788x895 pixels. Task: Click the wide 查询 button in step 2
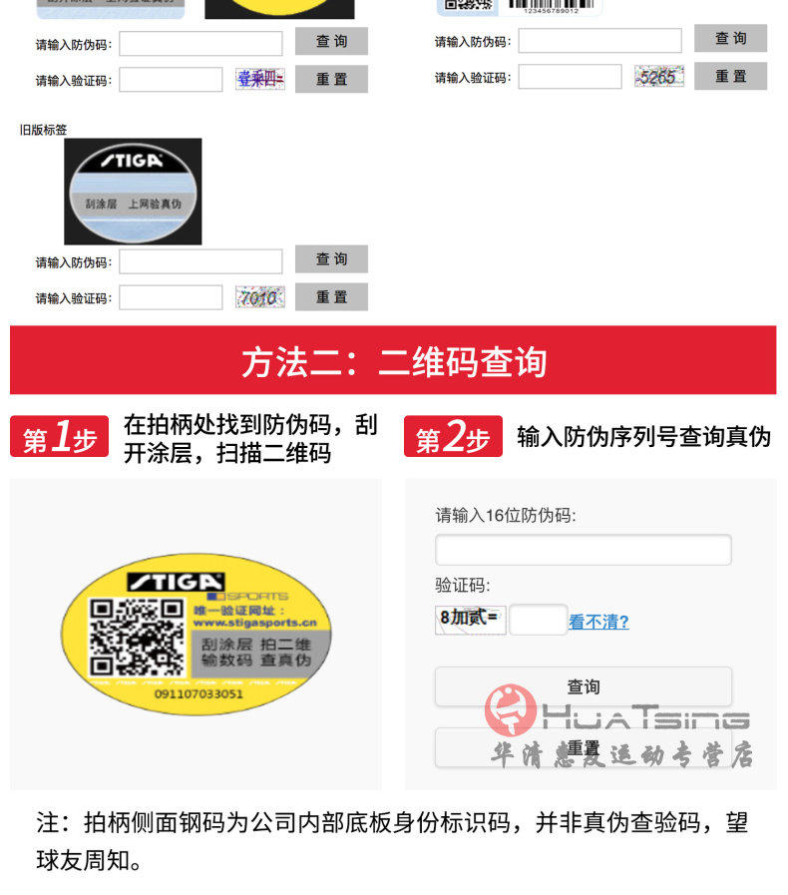584,686
